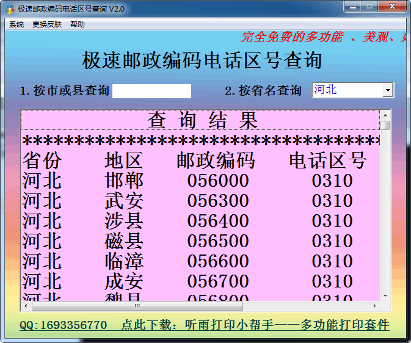Click postal code 056700
411x343 pixels.
[218, 281]
